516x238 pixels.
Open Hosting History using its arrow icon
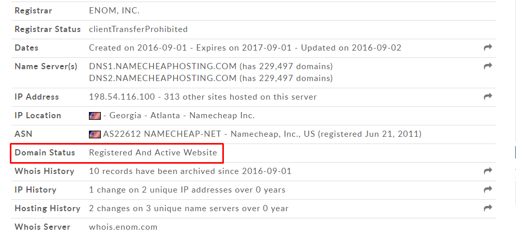coord(488,208)
